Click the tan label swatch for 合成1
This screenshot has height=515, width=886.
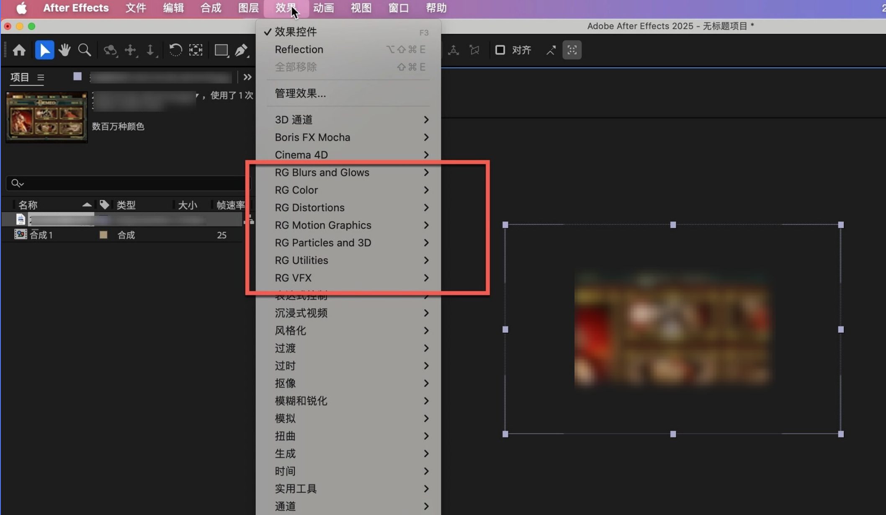tap(103, 235)
